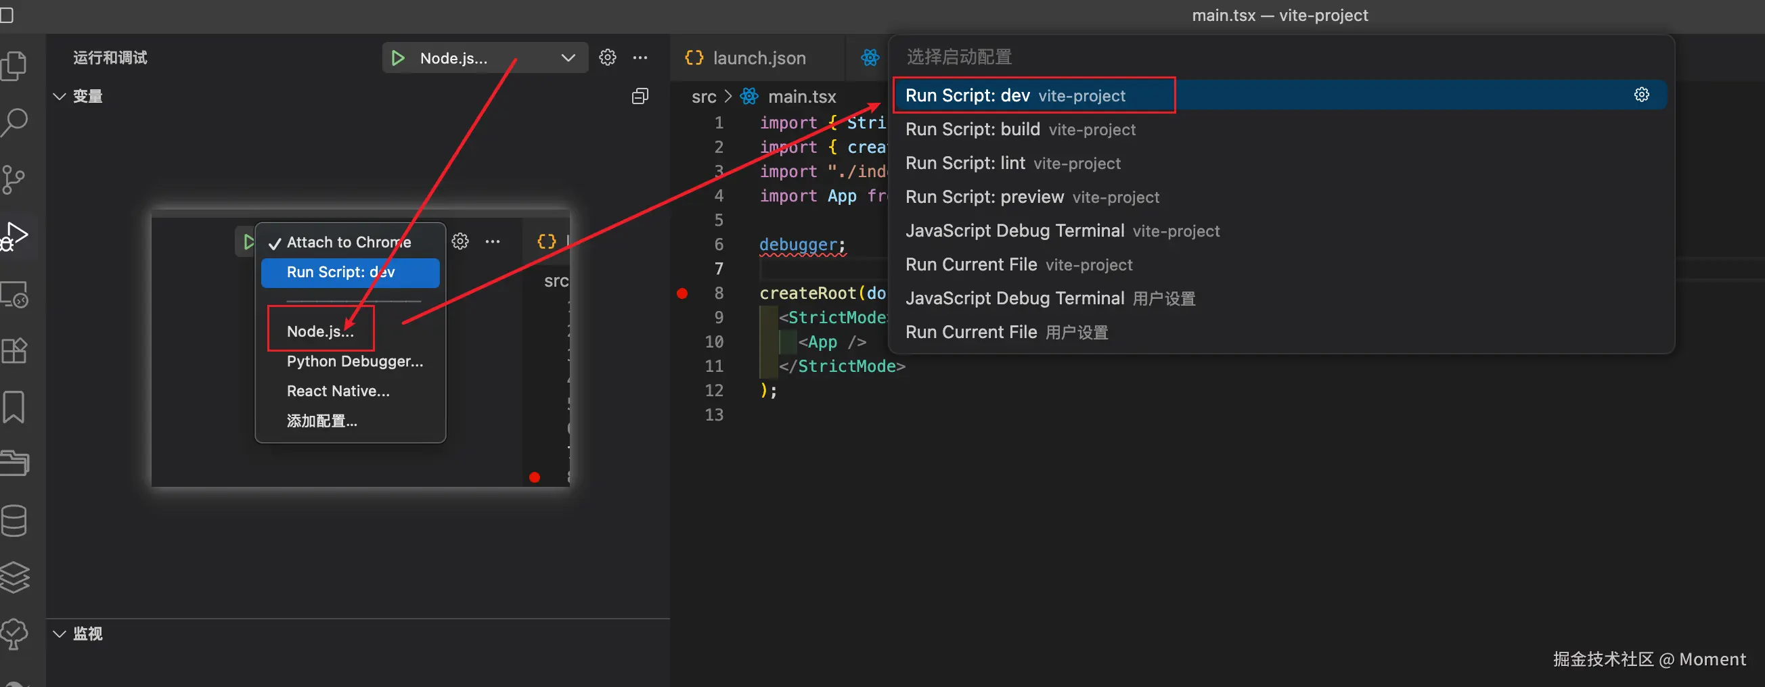This screenshot has width=1765, height=687.
Task: Open Extensions blocks icon
Action: tap(14, 351)
